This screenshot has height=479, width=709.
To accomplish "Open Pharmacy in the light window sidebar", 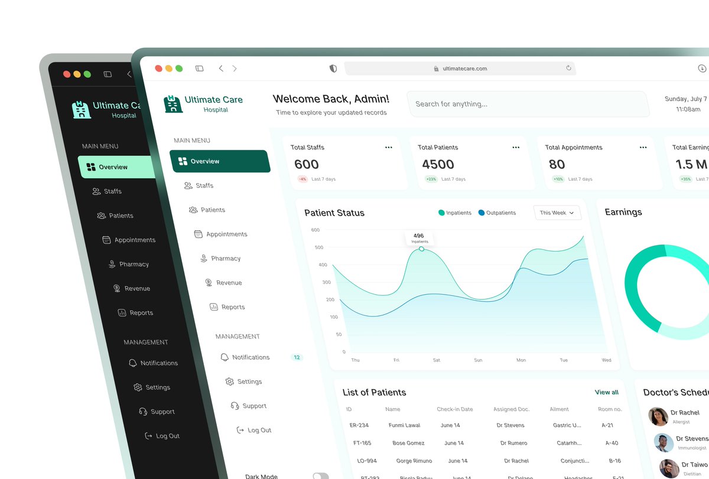I will 220,258.
